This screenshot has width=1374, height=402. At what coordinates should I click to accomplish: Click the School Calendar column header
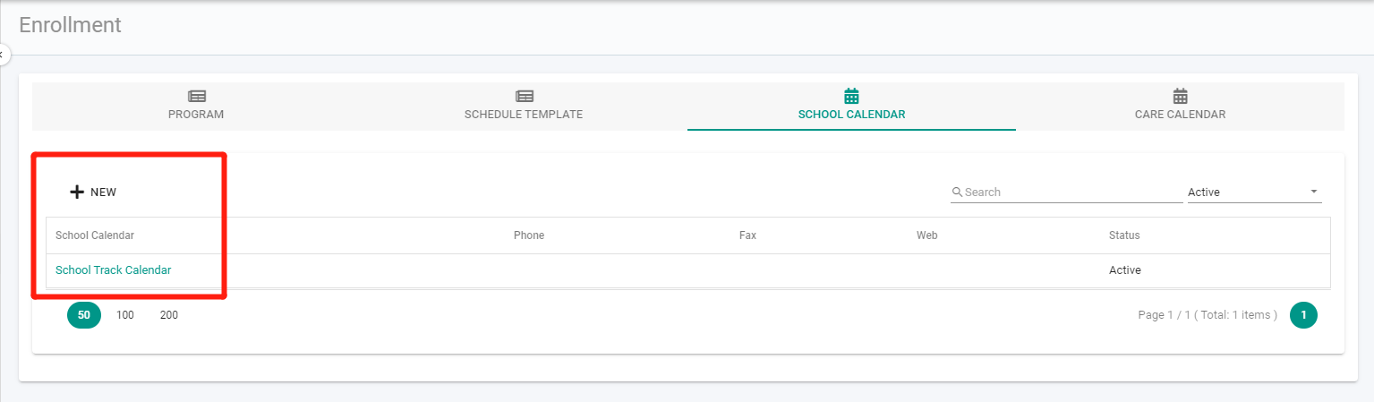tap(95, 235)
